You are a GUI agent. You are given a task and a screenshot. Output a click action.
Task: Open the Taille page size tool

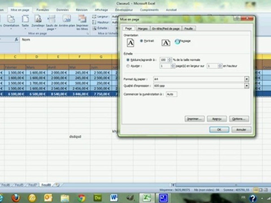(25, 22)
